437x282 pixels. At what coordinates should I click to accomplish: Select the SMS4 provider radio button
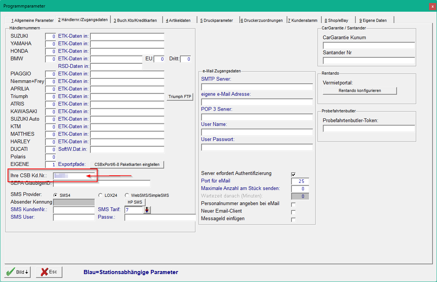click(x=55, y=195)
